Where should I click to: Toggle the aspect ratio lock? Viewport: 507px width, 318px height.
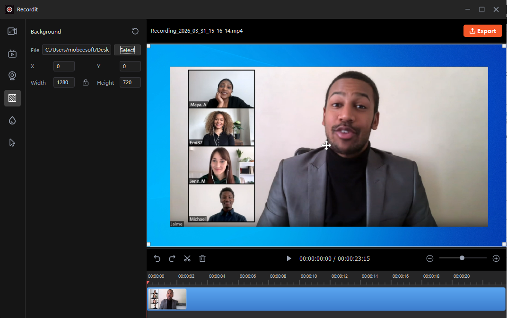coord(86,82)
